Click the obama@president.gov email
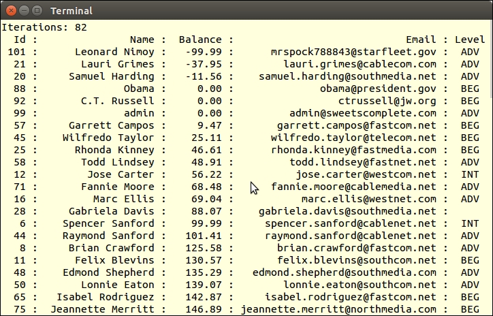 (378, 89)
